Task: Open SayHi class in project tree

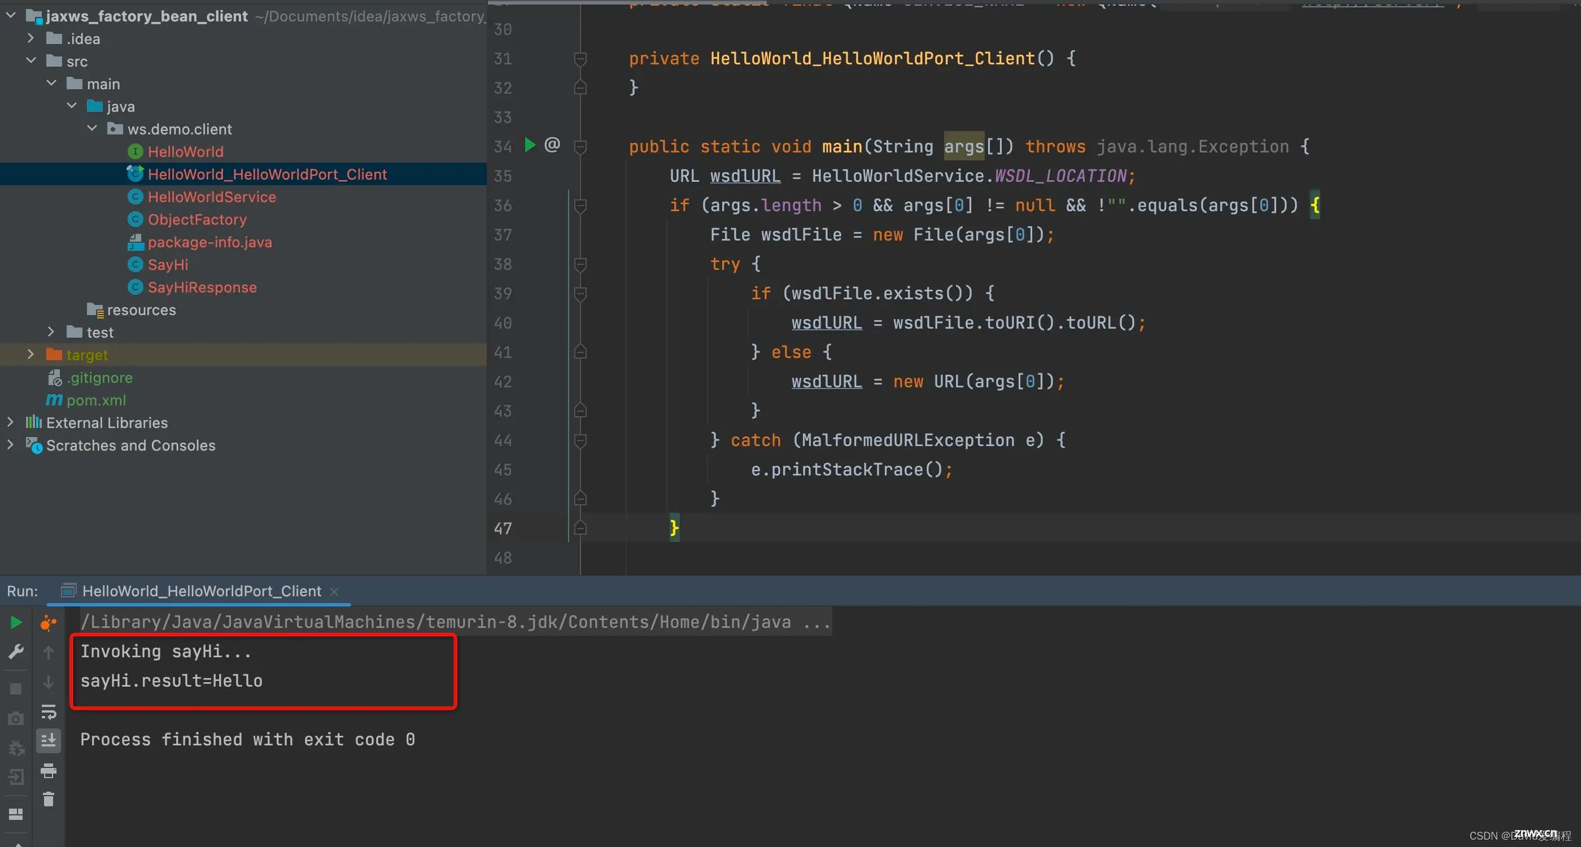Action: click(x=168, y=264)
